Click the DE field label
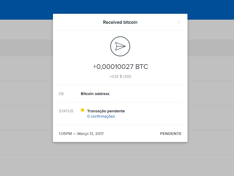The height and width of the screenshot is (176, 234). pyautogui.click(x=61, y=94)
